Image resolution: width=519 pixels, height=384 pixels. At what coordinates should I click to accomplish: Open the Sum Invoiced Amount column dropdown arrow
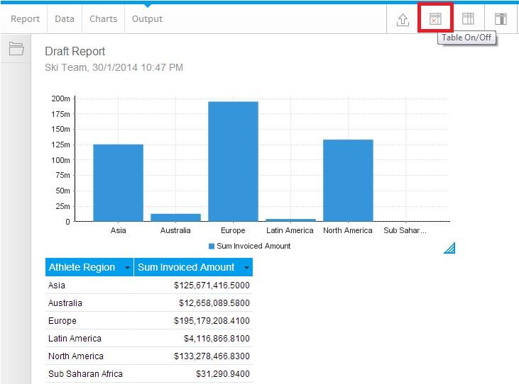246,267
